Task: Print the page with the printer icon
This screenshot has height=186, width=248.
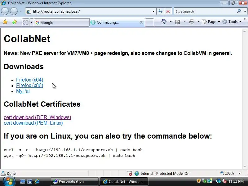Action: point(192,22)
